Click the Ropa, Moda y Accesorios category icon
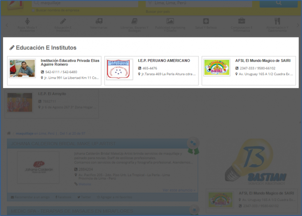The height and width of the screenshot is (216, 302). 27,21
